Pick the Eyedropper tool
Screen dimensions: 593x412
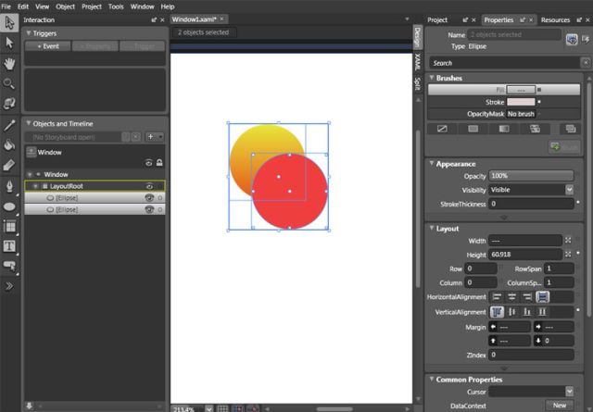9,124
